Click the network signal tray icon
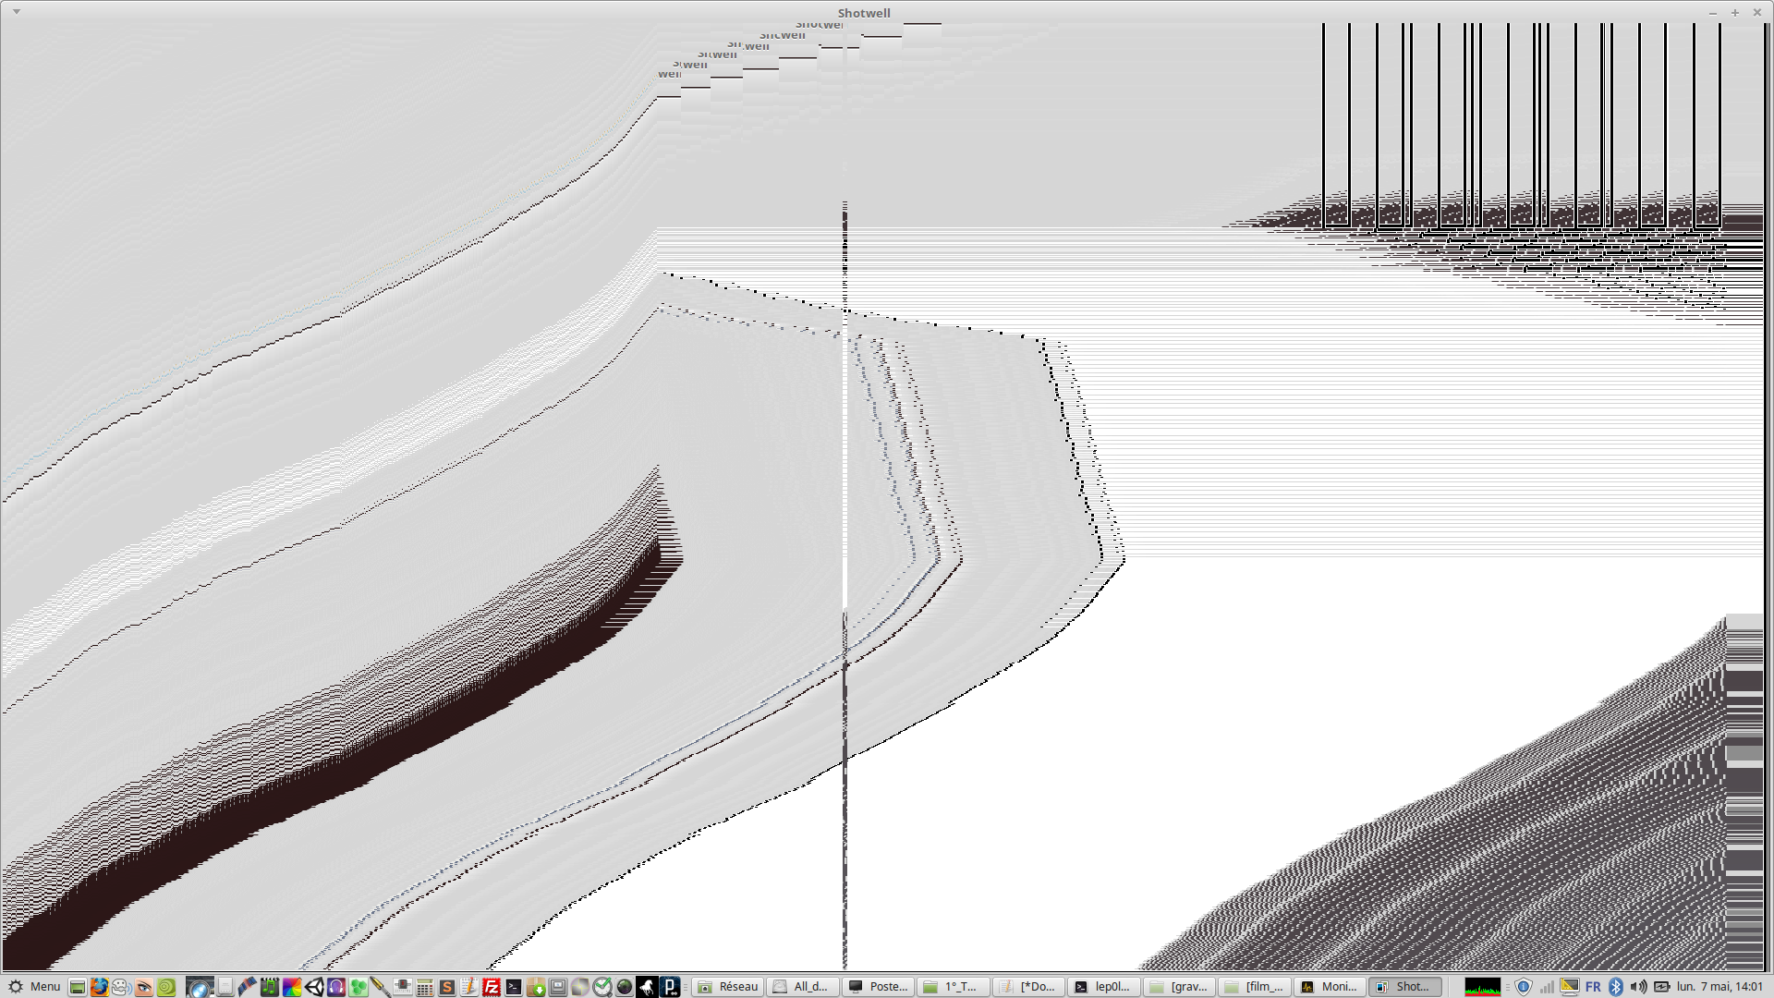This screenshot has width=1774, height=998. pyautogui.click(x=1547, y=987)
